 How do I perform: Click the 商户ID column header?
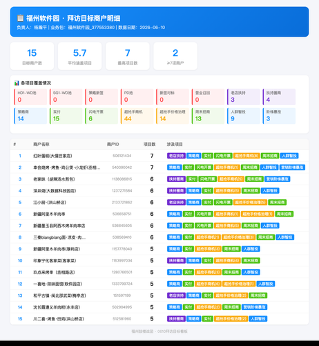(x=113, y=145)
